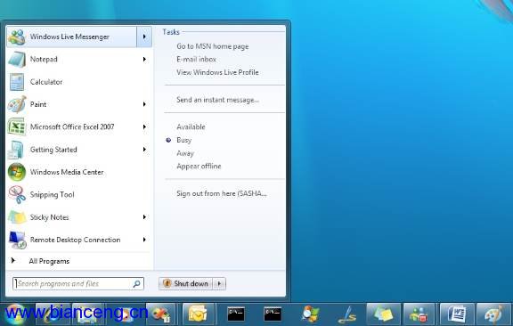Choose Send an instant message task
The width and height of the screenshot is (513, 326).
pyautogui.click(x=217, y=100)
